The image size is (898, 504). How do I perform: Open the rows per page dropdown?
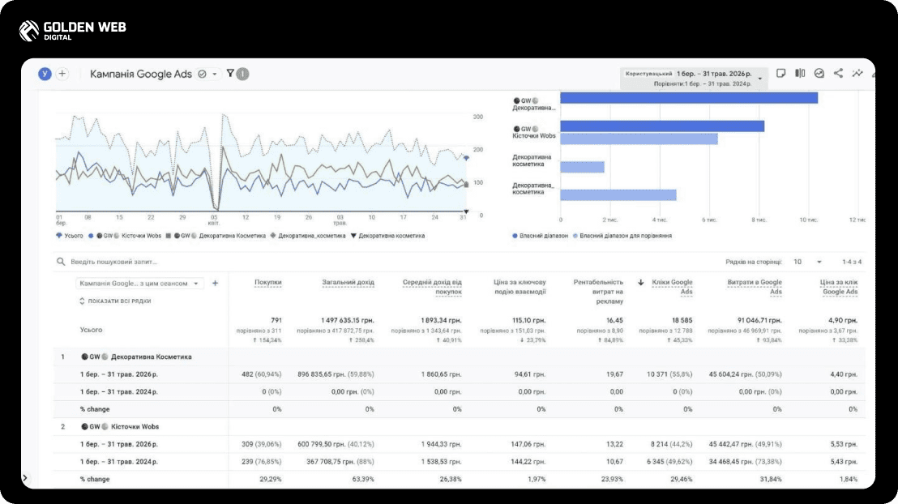(x=807, y=262)
